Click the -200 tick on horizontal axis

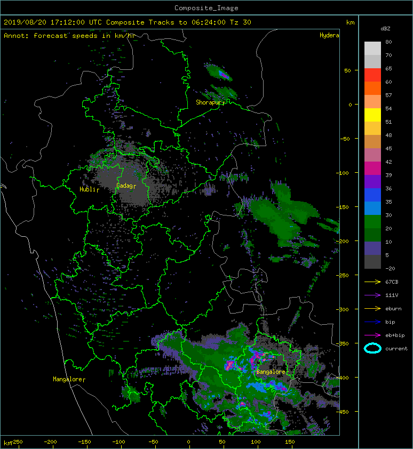pos(50,442)
